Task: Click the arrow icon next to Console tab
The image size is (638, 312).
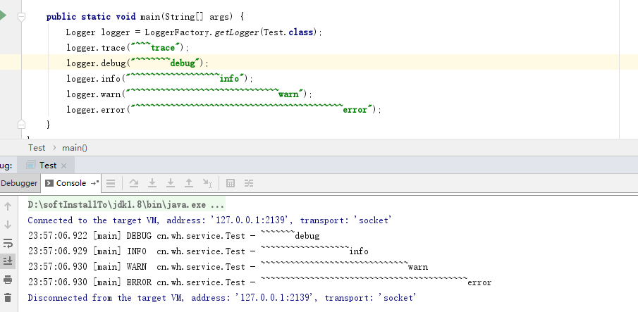Action: (x=93, y=183)
